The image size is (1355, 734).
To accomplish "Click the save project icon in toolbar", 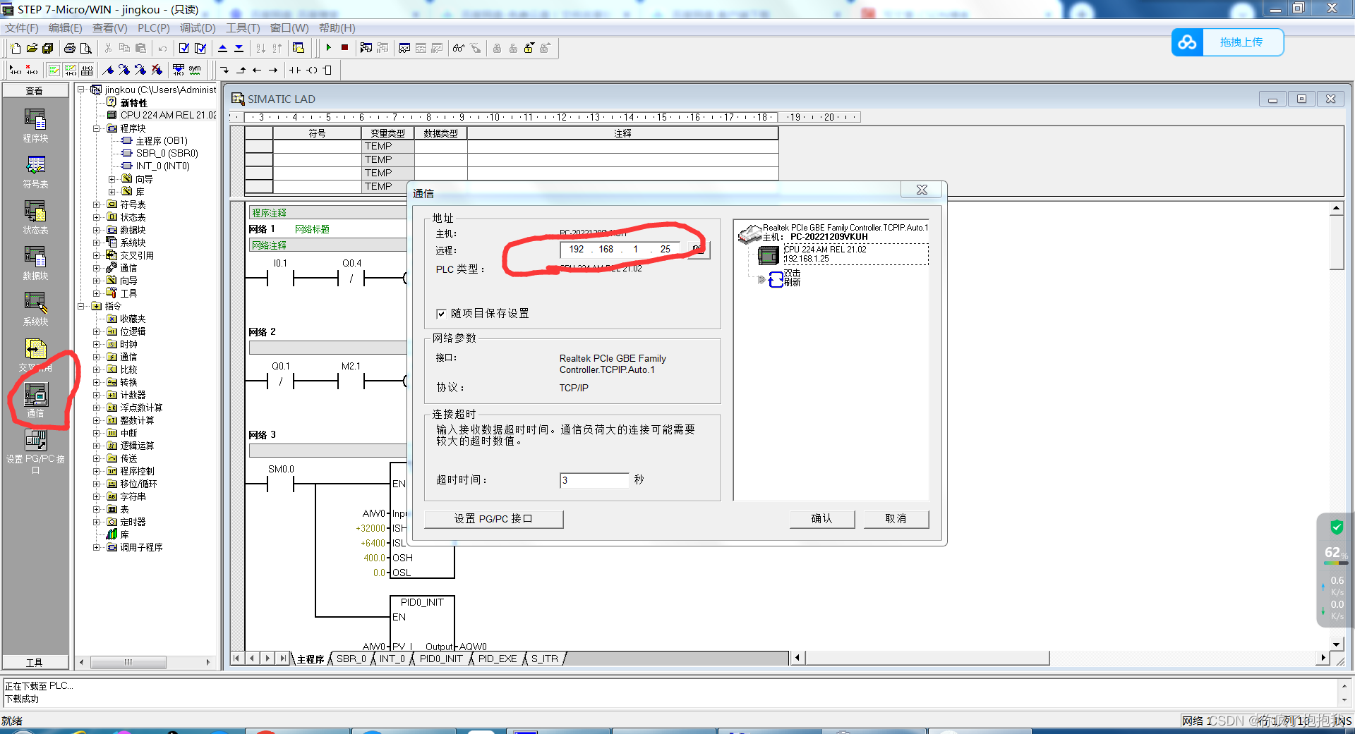I will point(48,48).
